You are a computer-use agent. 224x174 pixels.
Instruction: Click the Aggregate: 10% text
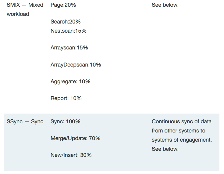coord(70,82)
